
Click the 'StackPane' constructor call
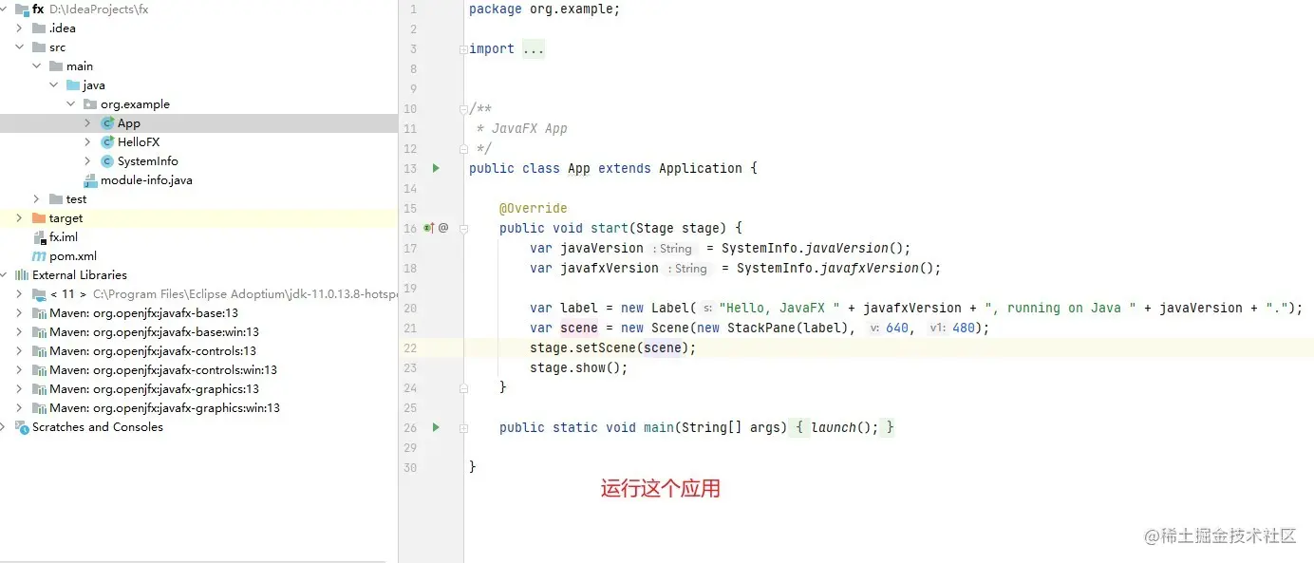tap(761, 328)
